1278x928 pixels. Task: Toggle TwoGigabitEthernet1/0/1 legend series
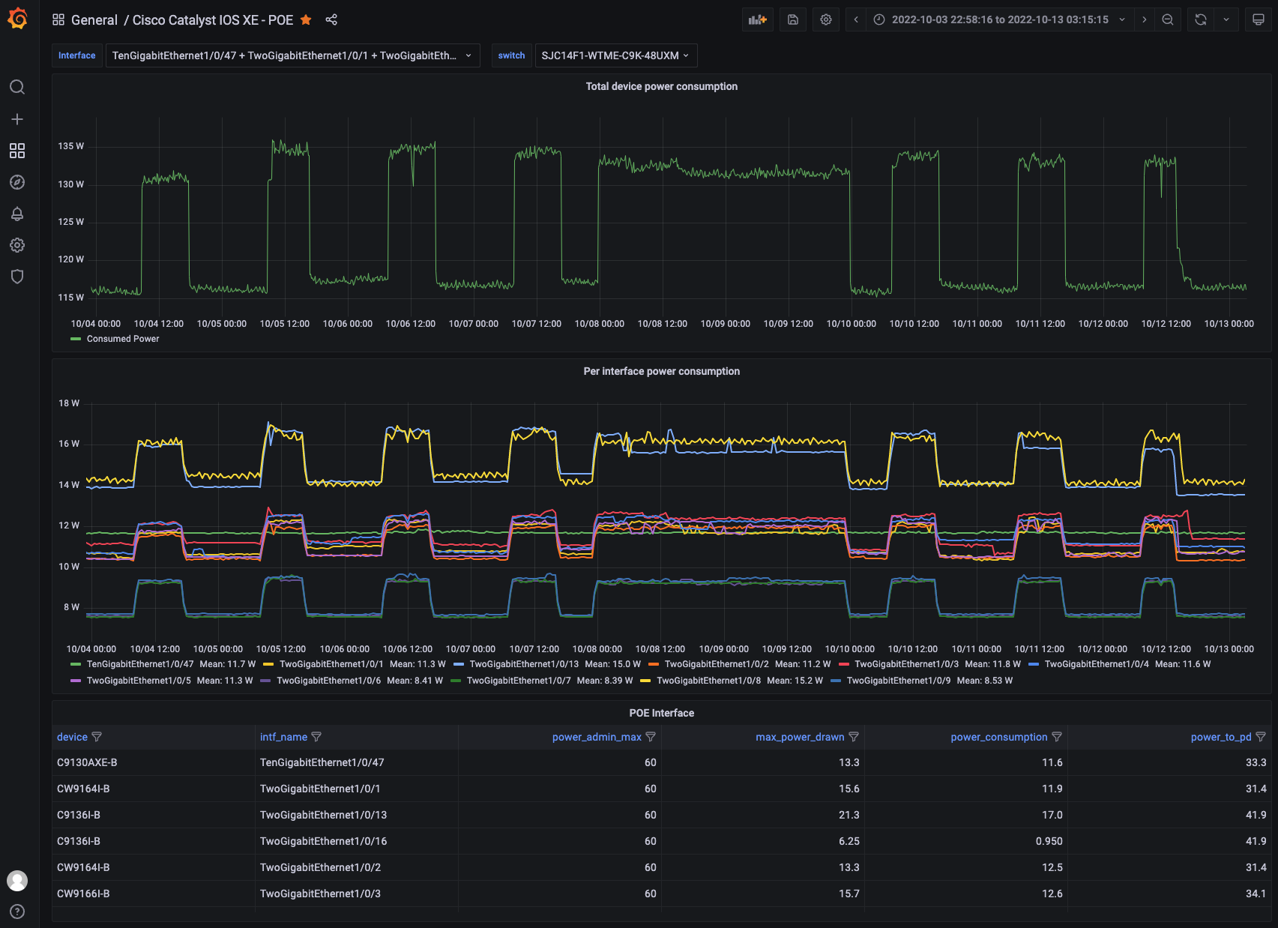pos(331,664)
